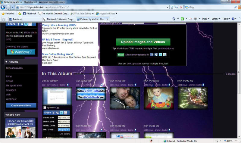Screen dimensions: 241x143
Task: Open the Favorites star button
Action: (x=8, y=14)
